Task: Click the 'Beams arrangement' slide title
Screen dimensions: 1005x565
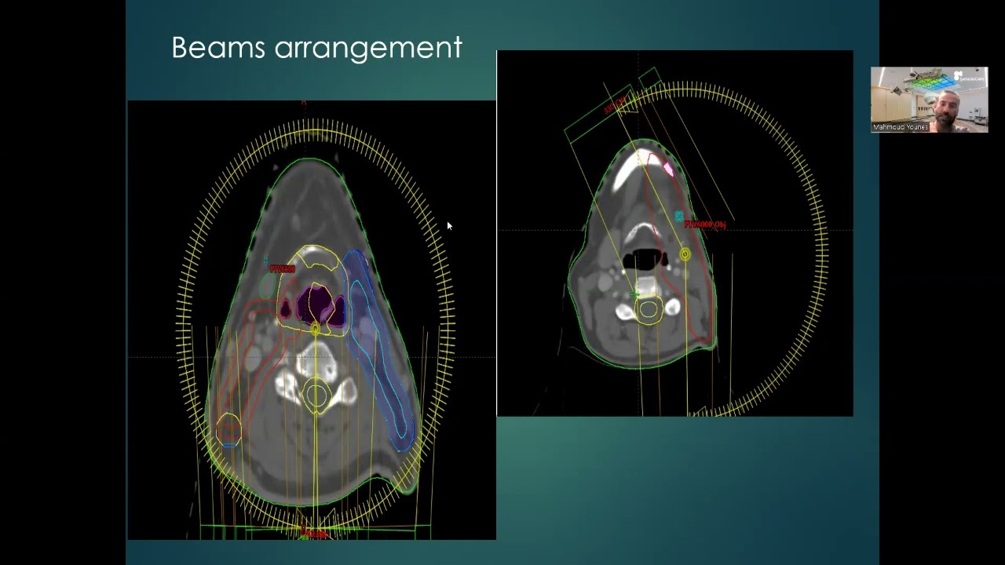Action: point(316,48)
